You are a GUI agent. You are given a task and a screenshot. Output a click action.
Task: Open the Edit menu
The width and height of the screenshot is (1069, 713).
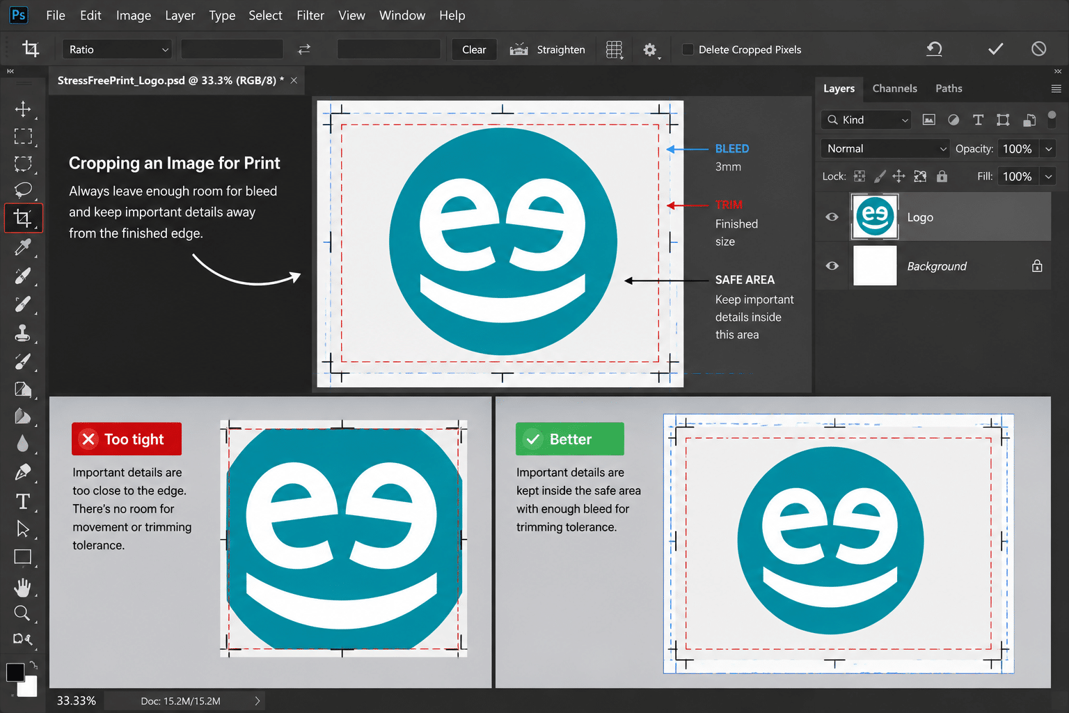[x=90, y=15]
